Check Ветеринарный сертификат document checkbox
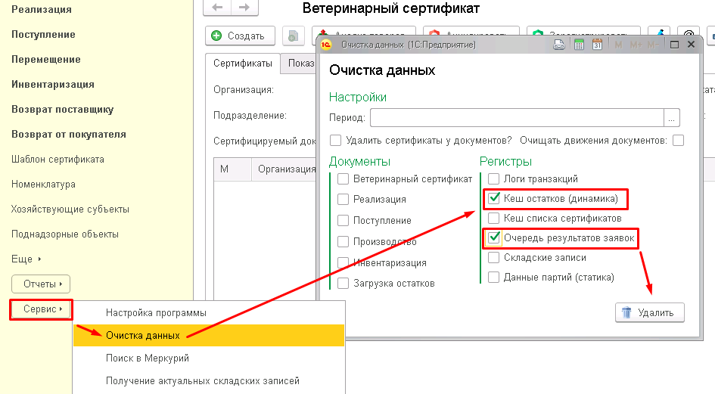The image size is (715, 394). [x=343, y=178]
